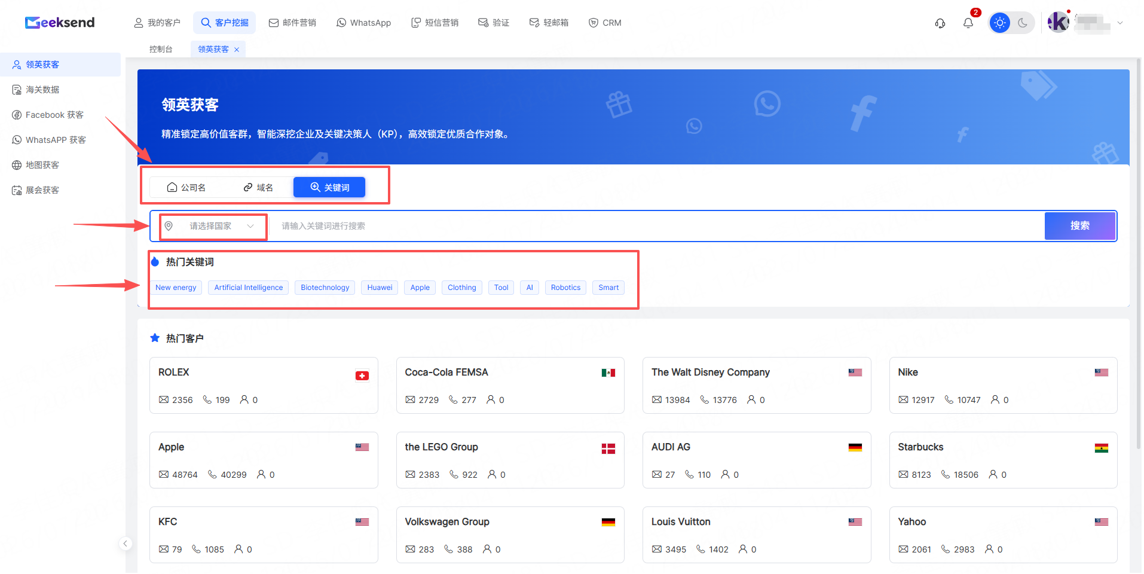Open 我的客户 top menu
The image size is (1144, 574).
[x=157, y=23]
